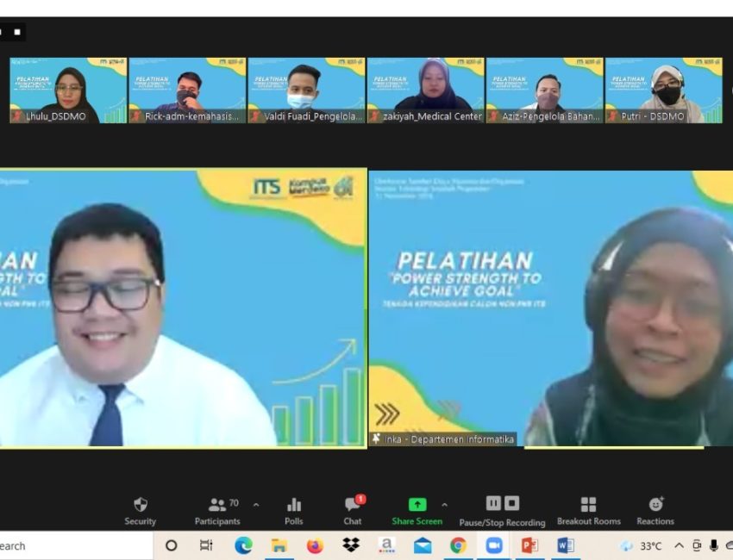Expand the Participants options chevron
This screenshot has height=560, width=733.
(256, 505)
